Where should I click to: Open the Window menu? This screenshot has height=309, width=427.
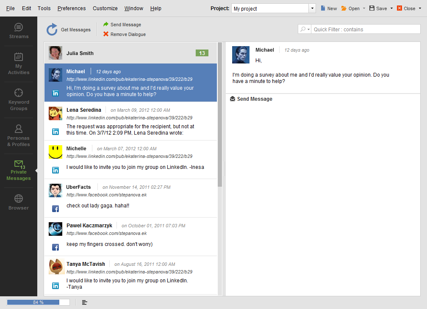pos(134,8)
